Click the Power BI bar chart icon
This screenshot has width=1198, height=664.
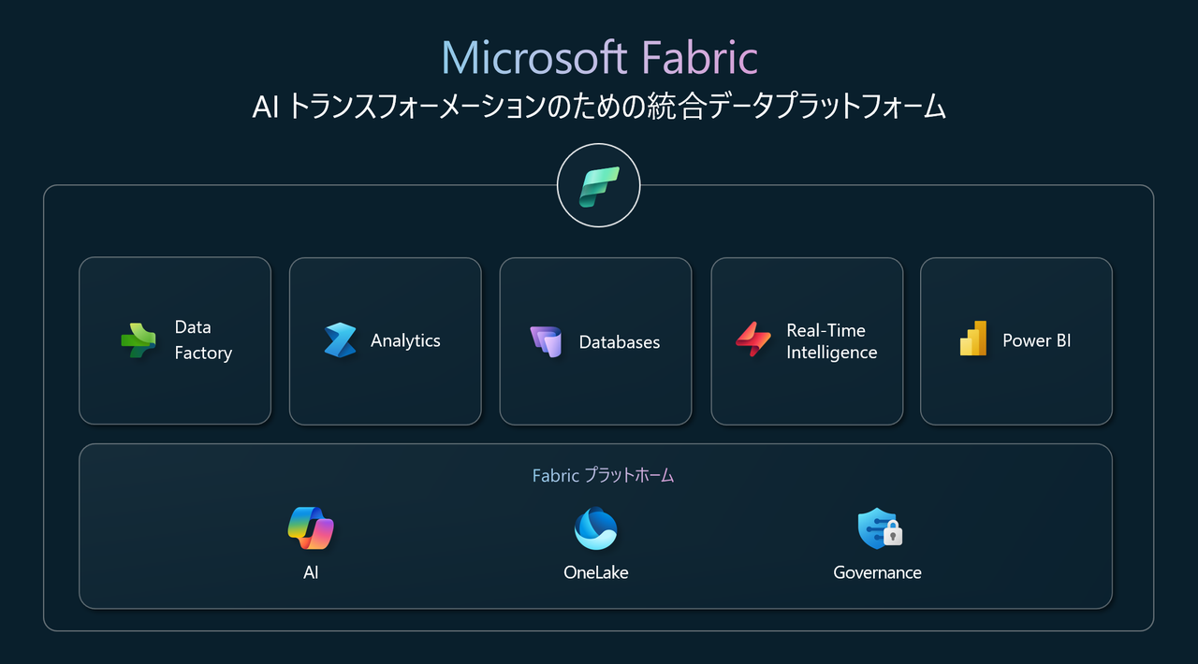(x=972, y=340)
